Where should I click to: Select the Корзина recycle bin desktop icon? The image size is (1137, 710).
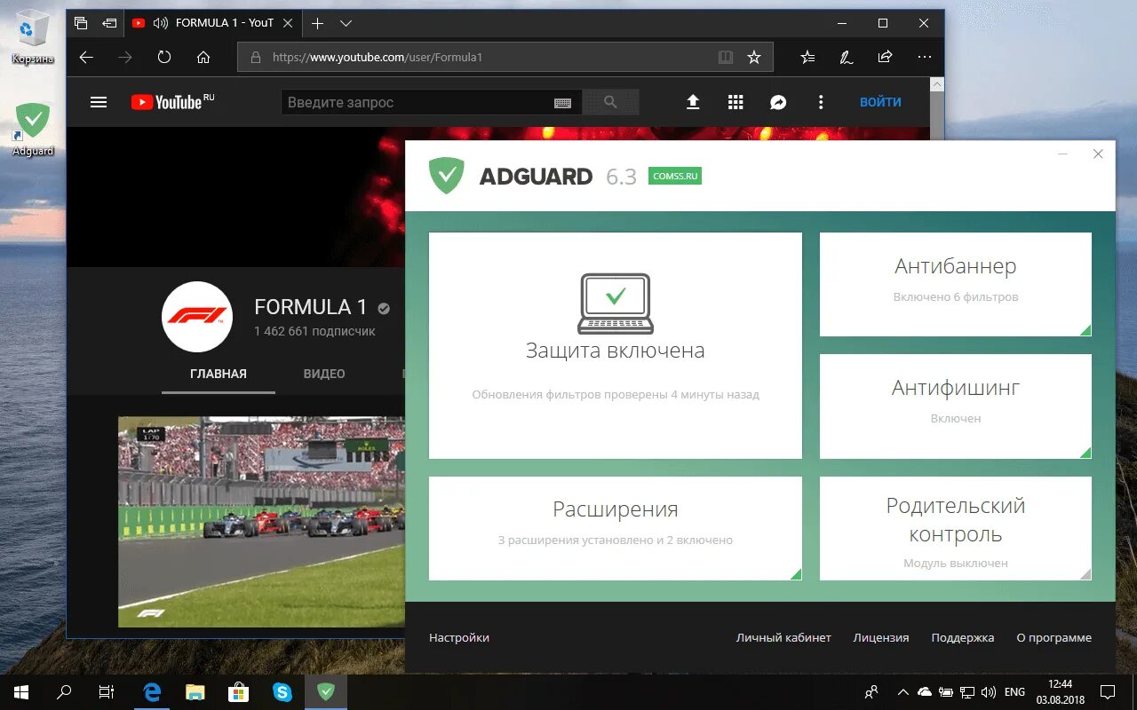33,37
